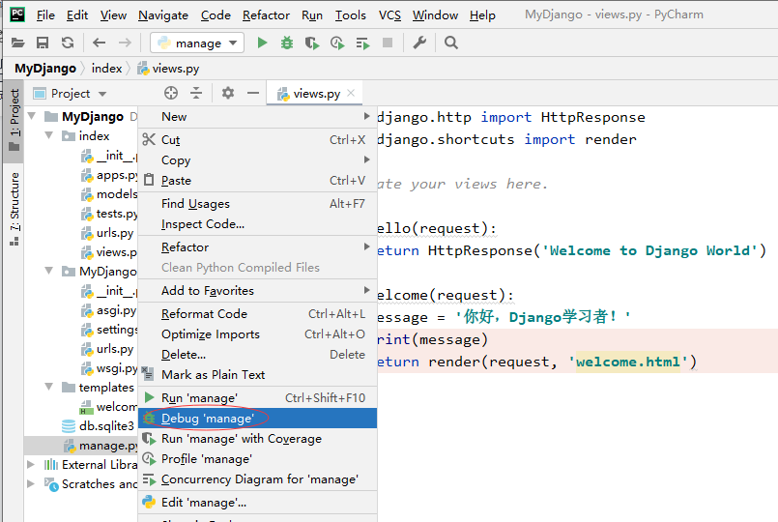778x522 pixels.
Task: Select Debug 'manage' context entry
Action: pos(257,419)
